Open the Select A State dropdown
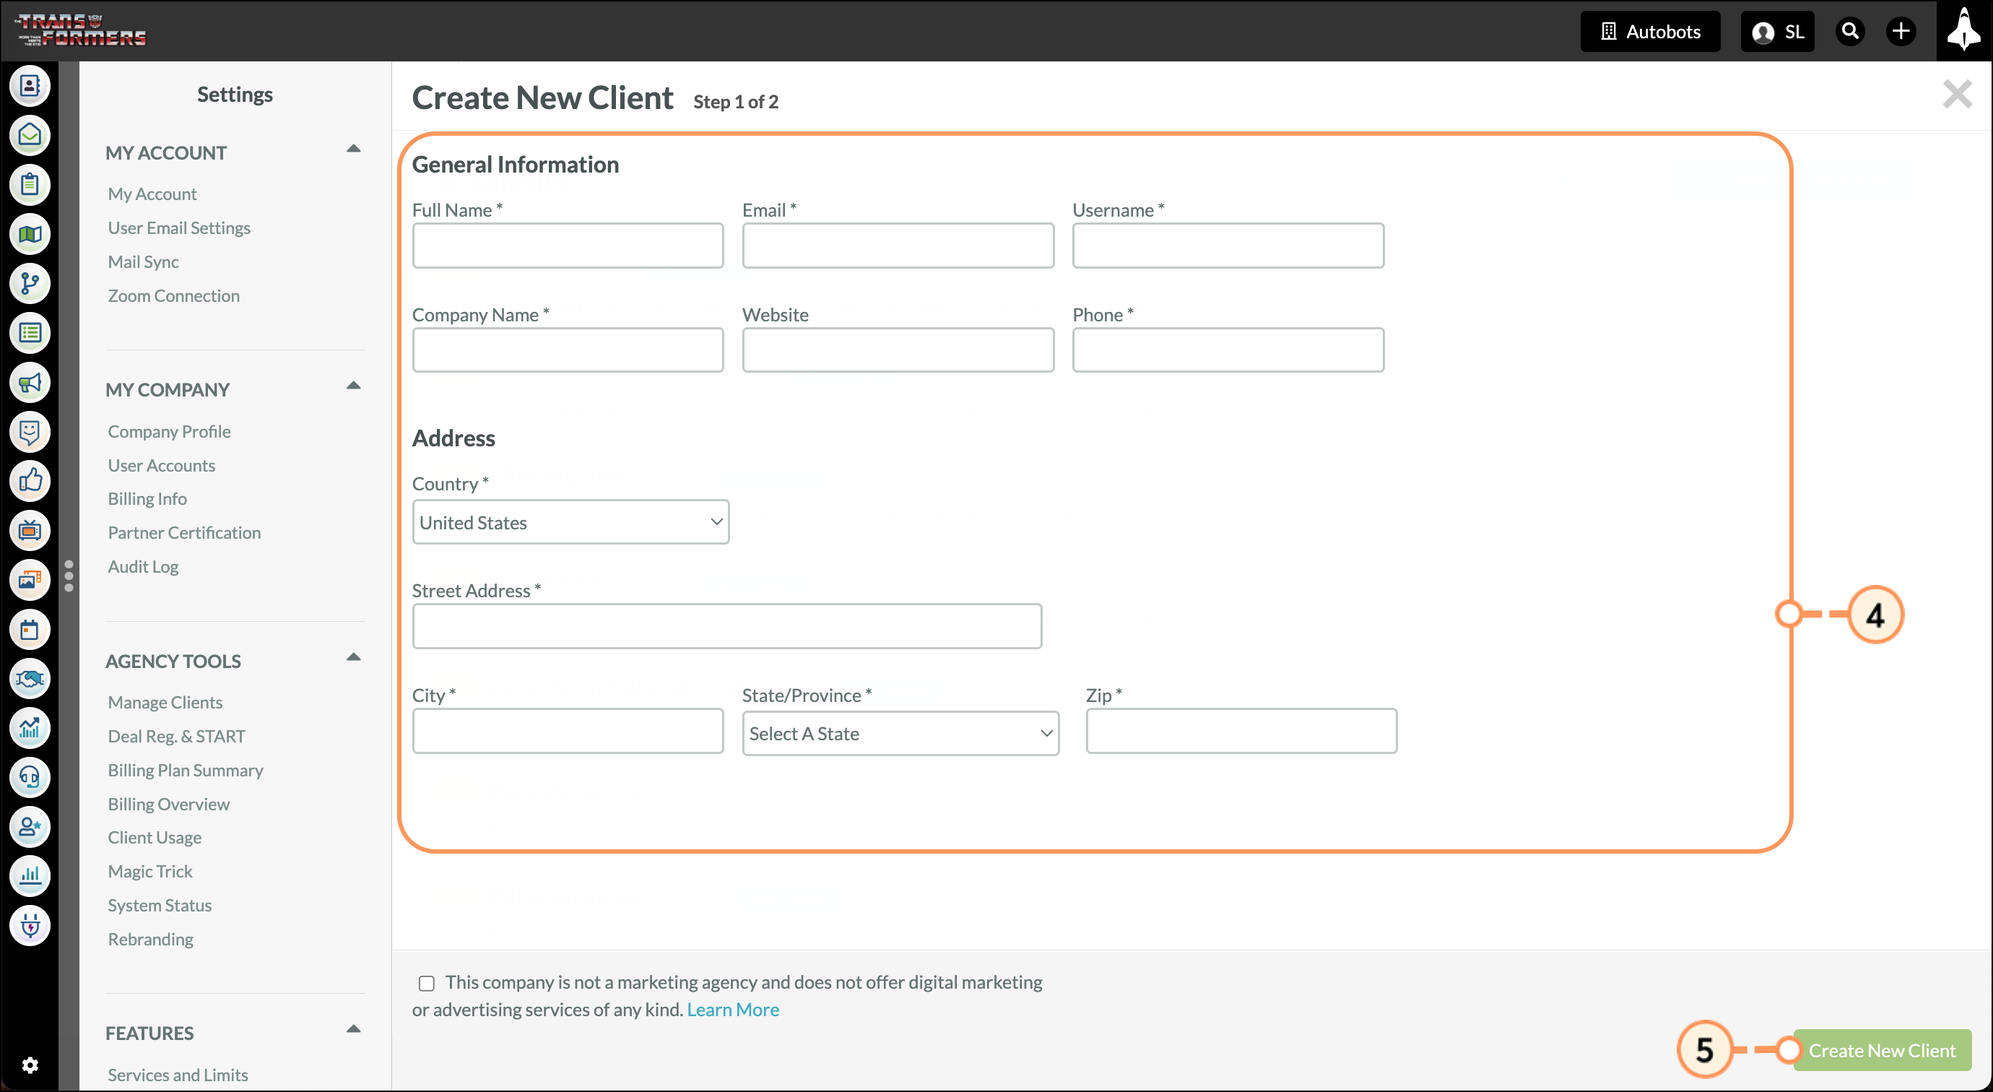Screen dimensions: 1993x1092 (900, 733)
